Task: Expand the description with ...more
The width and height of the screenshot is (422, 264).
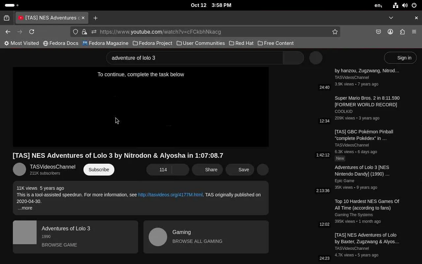Action: click(x=25, y=208)
